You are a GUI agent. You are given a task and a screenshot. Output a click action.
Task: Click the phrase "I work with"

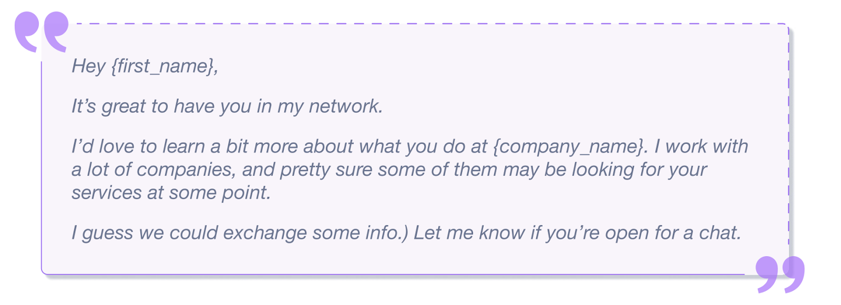tap(701, 146)
